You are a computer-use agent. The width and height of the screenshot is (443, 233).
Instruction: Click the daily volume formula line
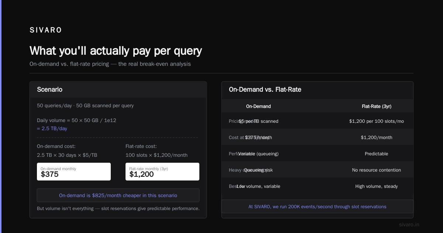coord(76,120)
